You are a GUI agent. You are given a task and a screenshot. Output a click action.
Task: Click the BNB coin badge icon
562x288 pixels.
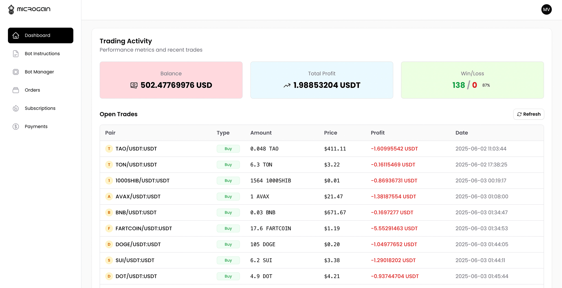coord(109,213)
